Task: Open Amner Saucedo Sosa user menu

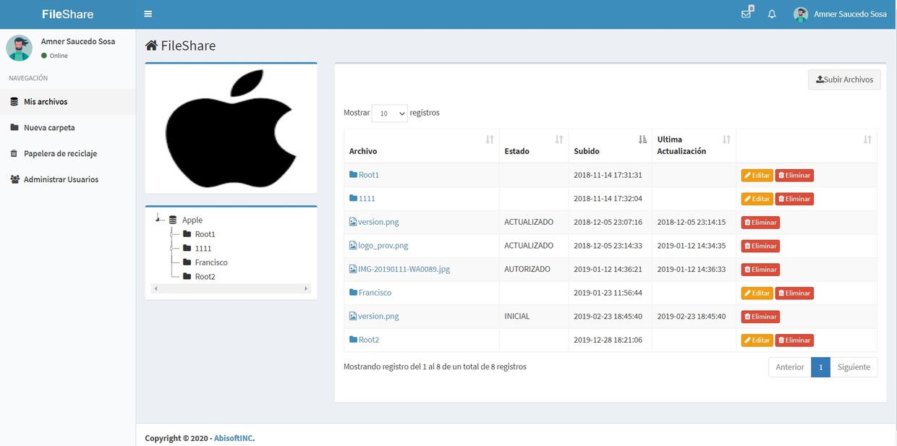Action: 840,14
